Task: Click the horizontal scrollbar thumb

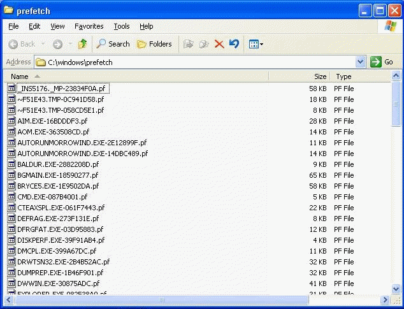Action: coord(161,299)
